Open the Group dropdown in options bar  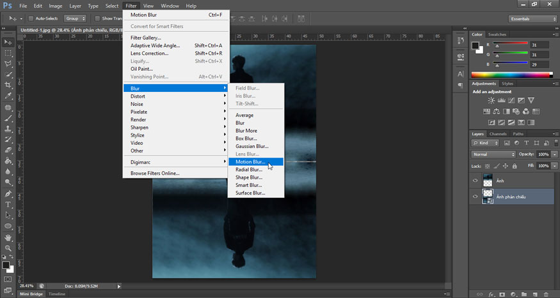pyautogui.click(x=75, y=19)
